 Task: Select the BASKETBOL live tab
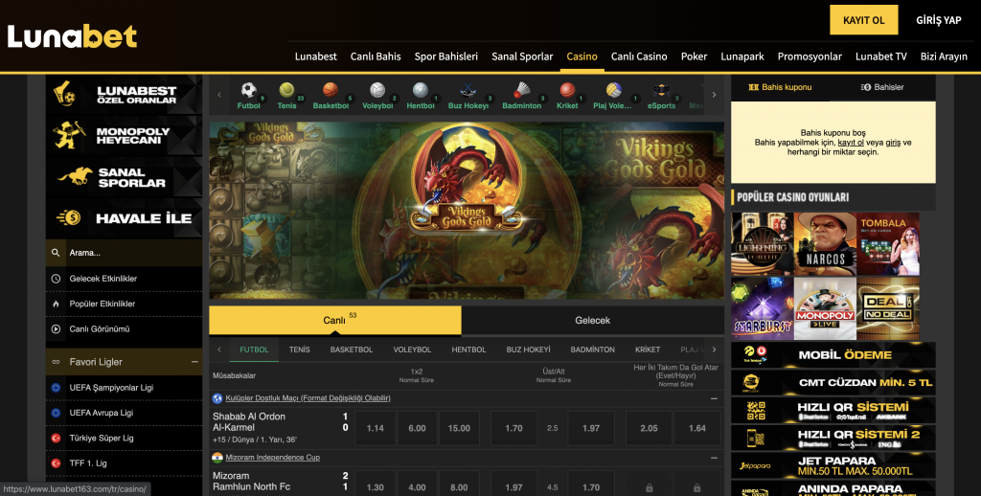(x=352, y=349)
